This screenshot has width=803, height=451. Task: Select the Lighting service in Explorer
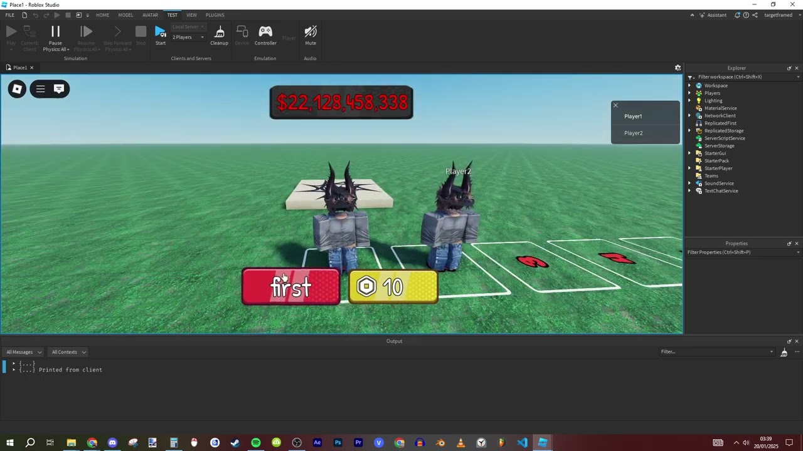pyautogui.click(x=713, y=101)
